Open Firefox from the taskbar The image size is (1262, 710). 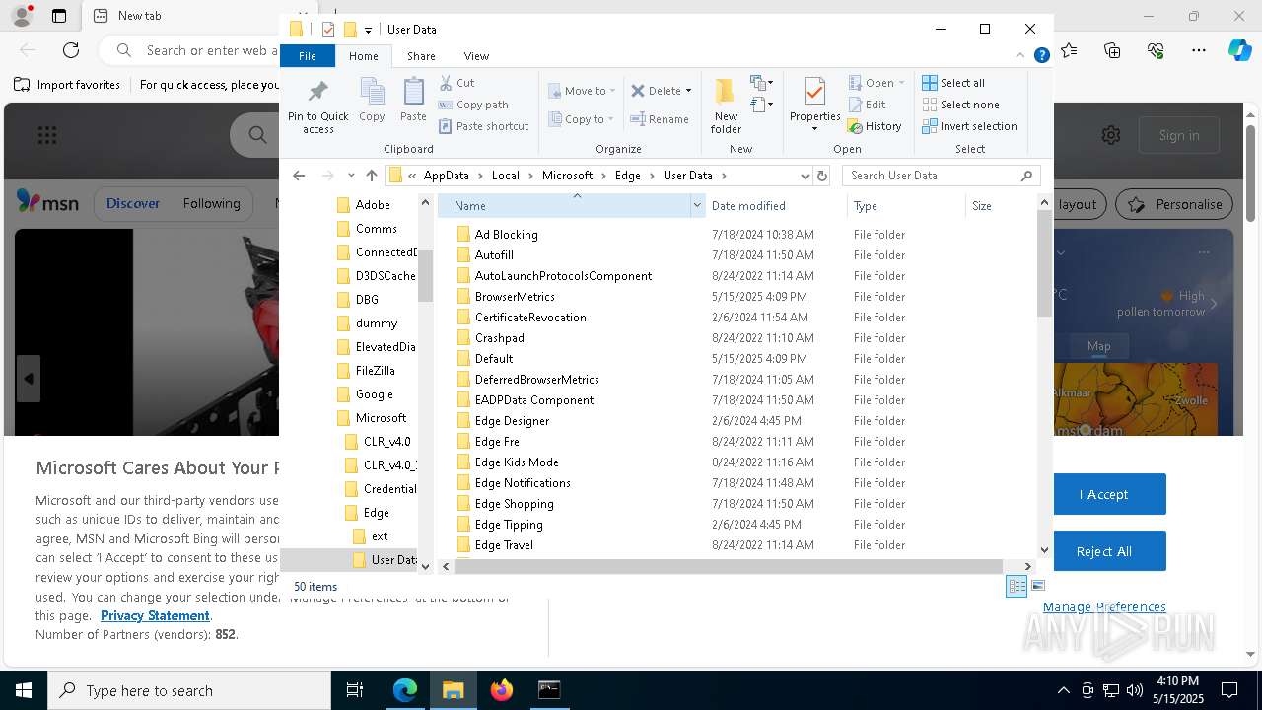coord(502,690)
